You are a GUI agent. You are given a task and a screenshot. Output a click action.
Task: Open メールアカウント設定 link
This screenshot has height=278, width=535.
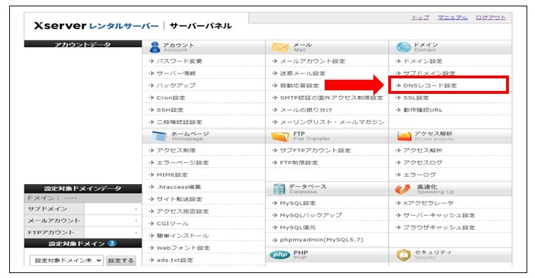(313, 61)
